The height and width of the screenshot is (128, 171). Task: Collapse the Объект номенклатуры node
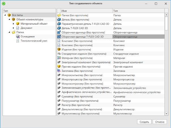click(9, 19)
